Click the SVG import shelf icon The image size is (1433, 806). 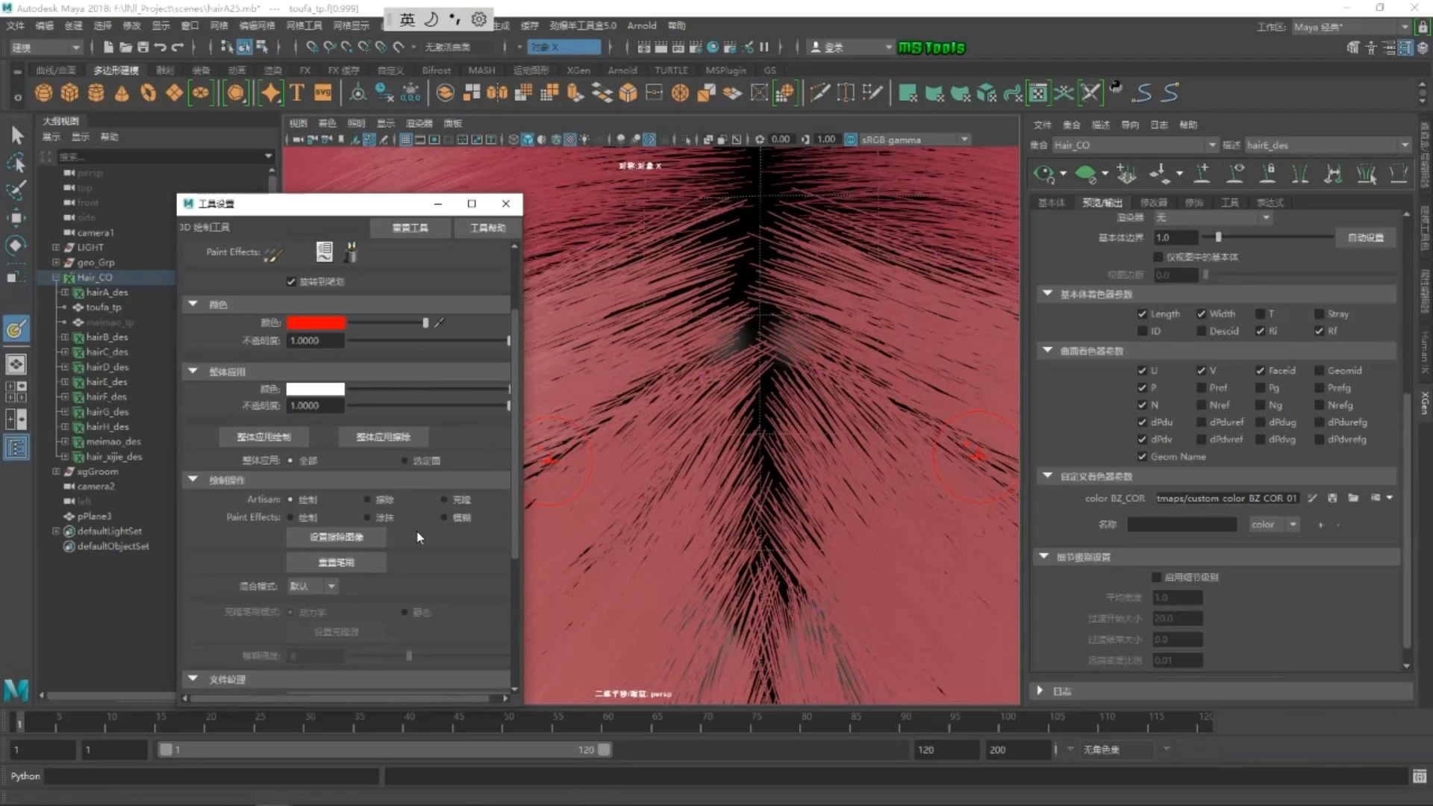[x=322, y=93]
